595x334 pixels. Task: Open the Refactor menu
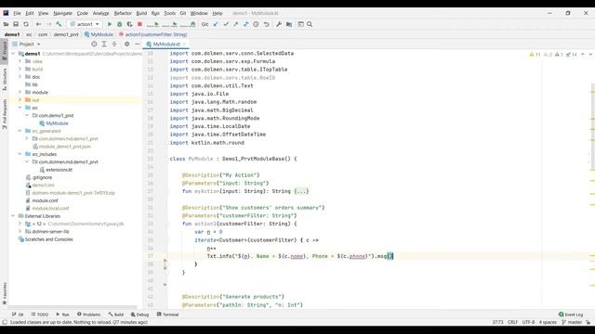(x=123, y=13)
